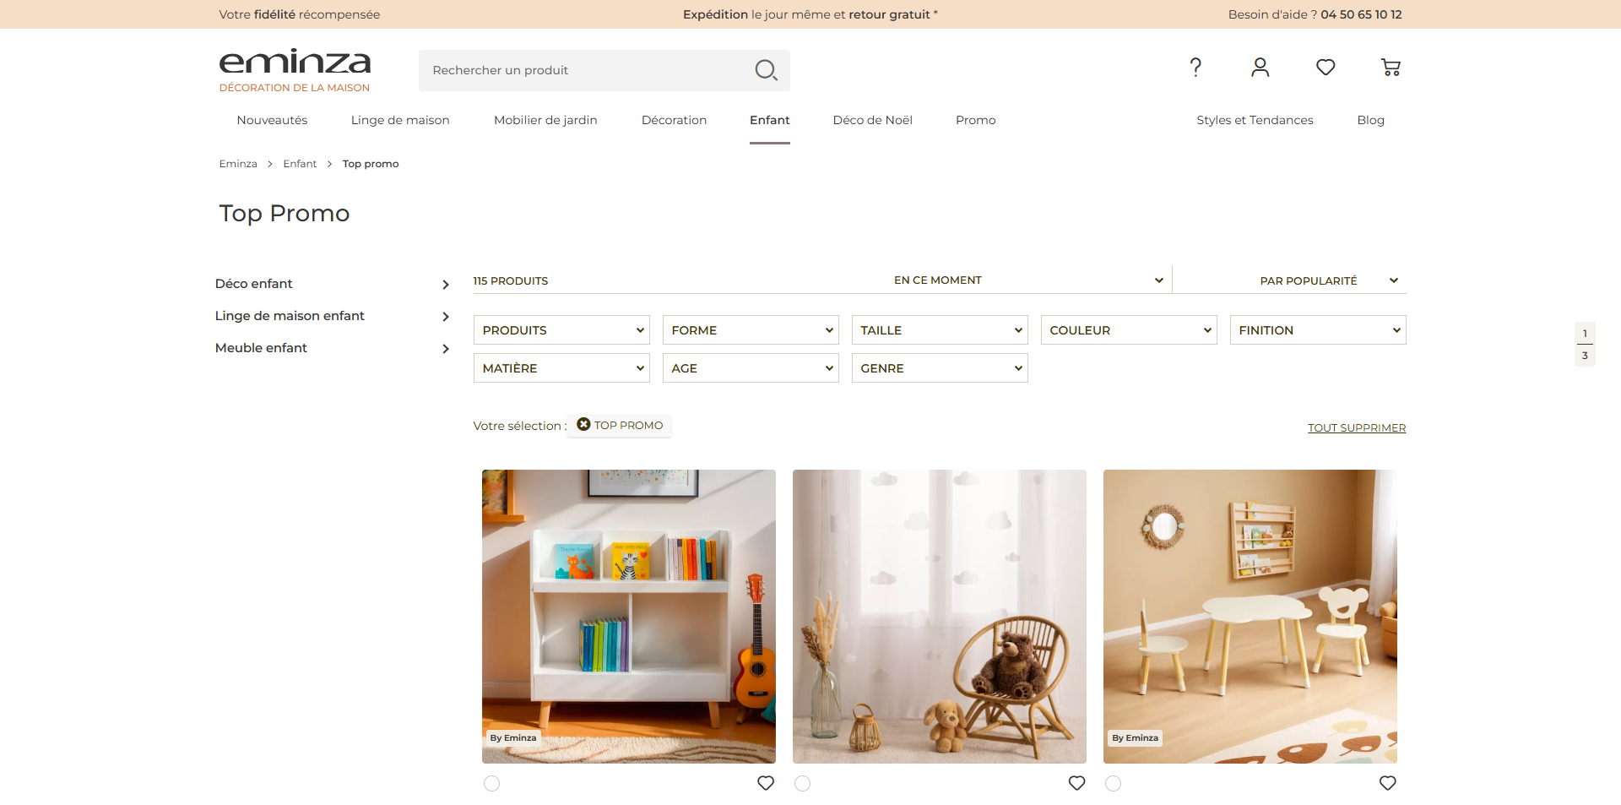Click the TOUT SUPPRIMER link
Image resolution: width=1621 pixels, height=805 pixels.
point(1357,428)
